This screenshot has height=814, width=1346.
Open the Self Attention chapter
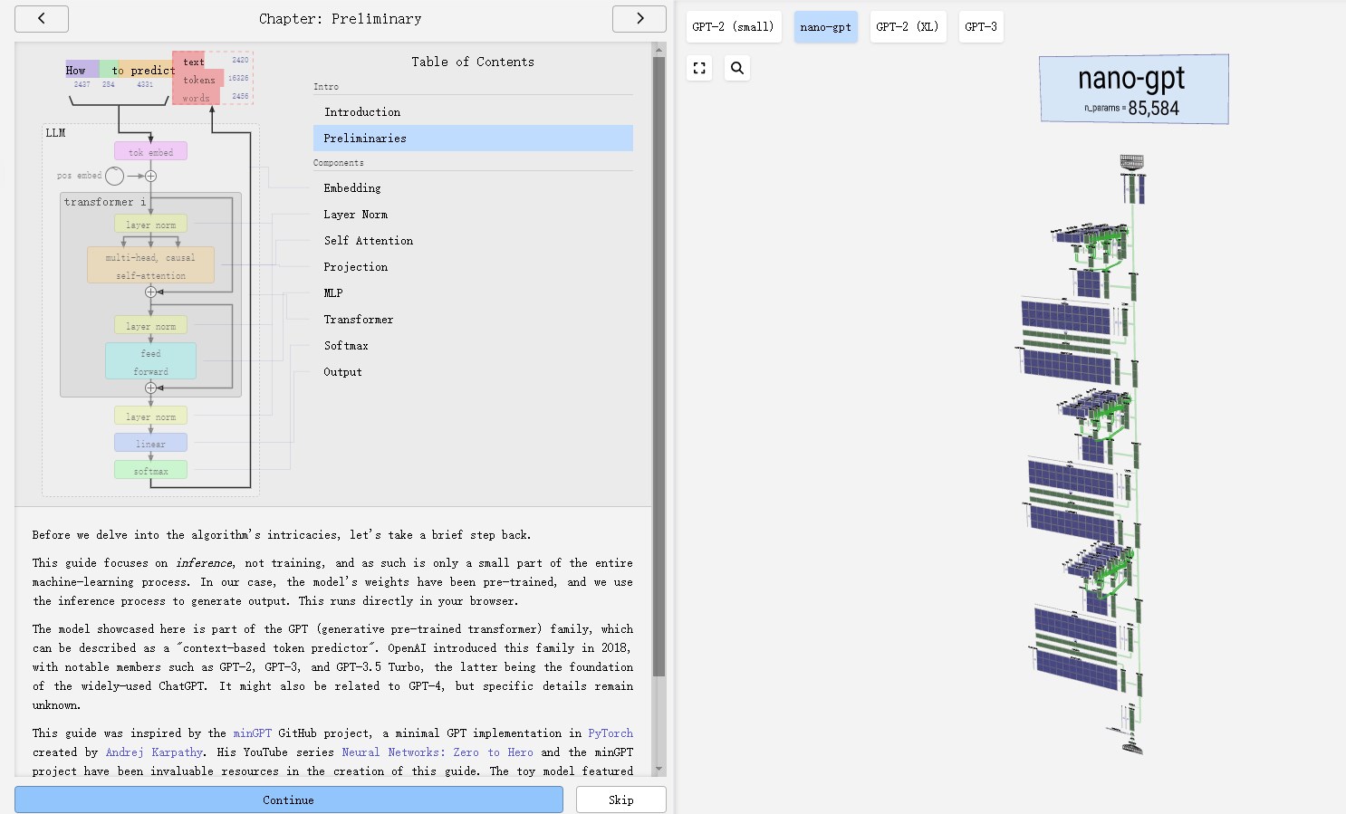click(473, 241)
